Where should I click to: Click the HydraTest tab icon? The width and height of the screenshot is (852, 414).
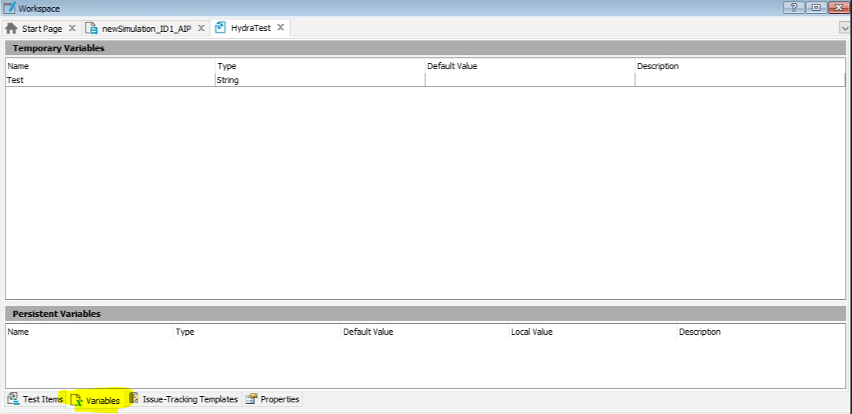[x=220, y=28]
